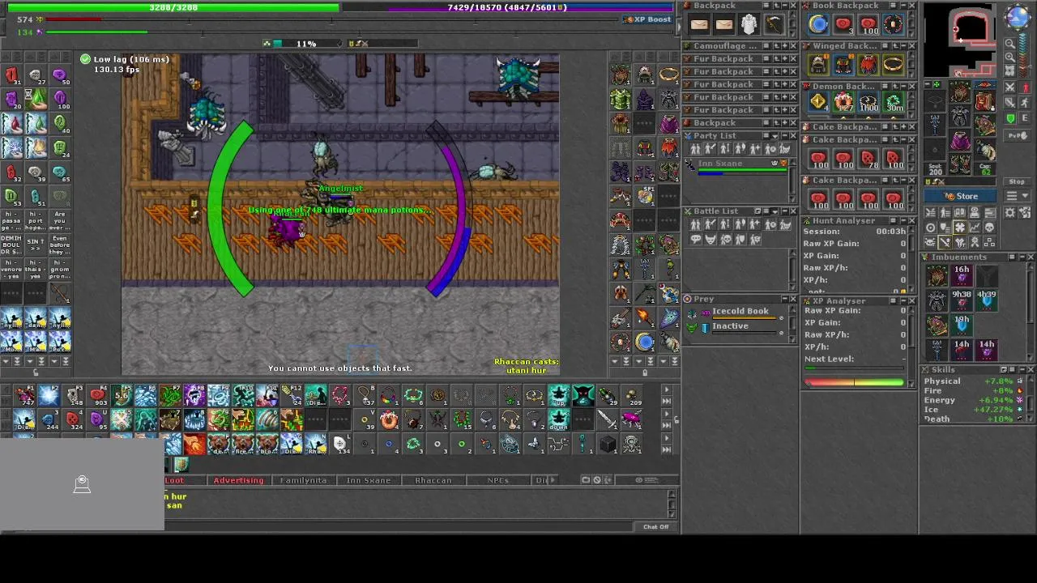Image resolution: width=1037 pixels, height=583 pixels.
Task: Click the Chat Off button
Action: click(x=656, y=527)
